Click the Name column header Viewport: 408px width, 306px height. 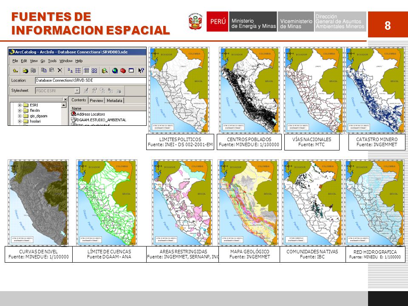(108, 108)
